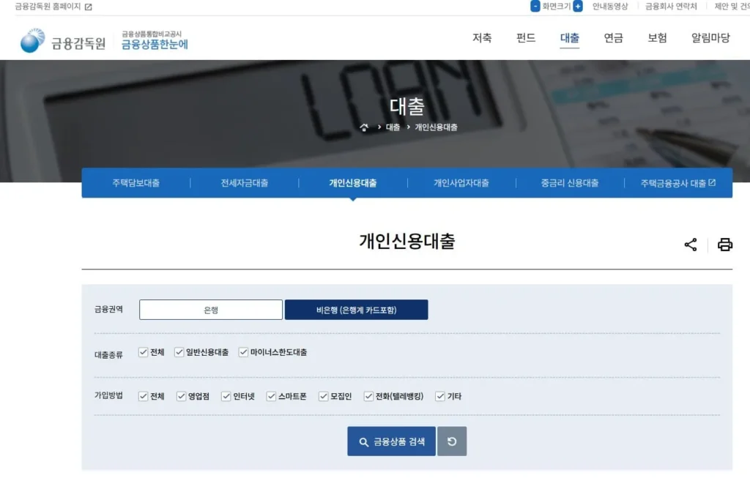Open the 금융회사 연락처 link
The height and width of the screenshot is (481, 750).
(x=671, y=6)
